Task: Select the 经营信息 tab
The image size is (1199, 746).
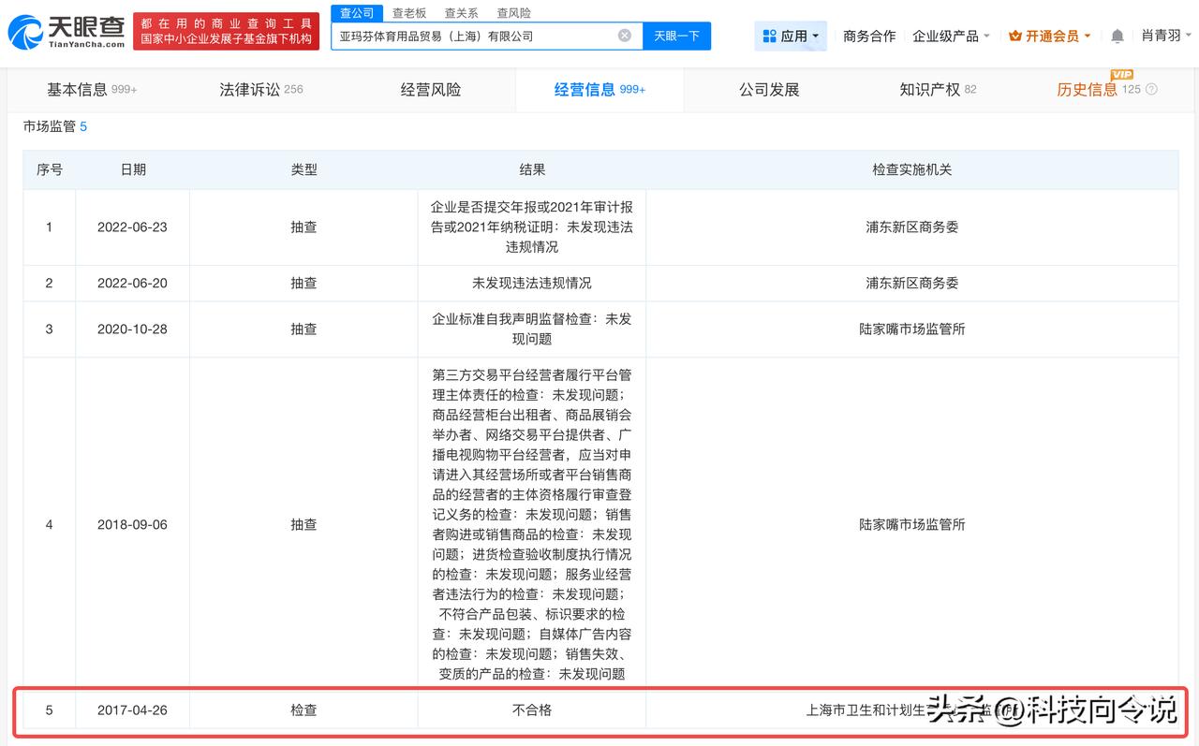Action: [599, 90]
